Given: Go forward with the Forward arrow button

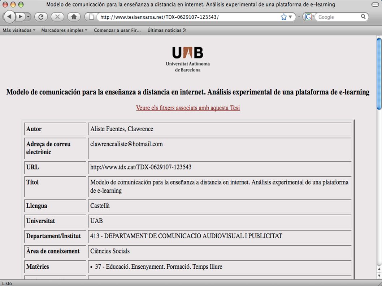Looking at the screenshot, I should coord(21,17).
